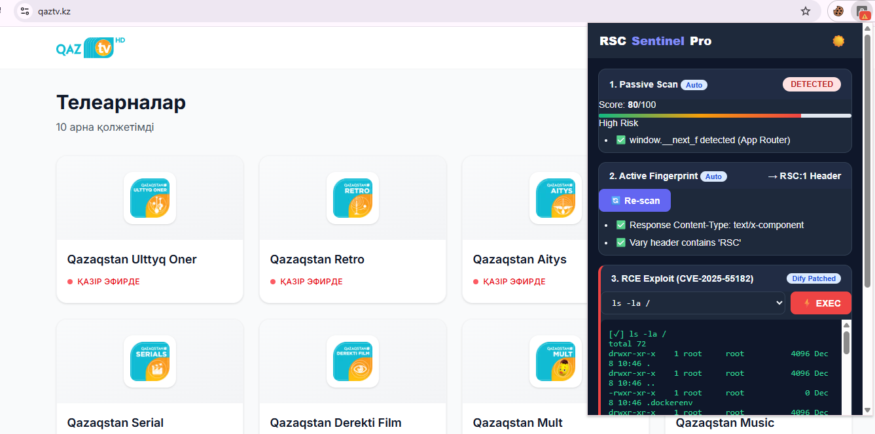Click the 'RSC Sentinel Pro' title
Viewport: 875px width, 434px height.
click(655, 41)
